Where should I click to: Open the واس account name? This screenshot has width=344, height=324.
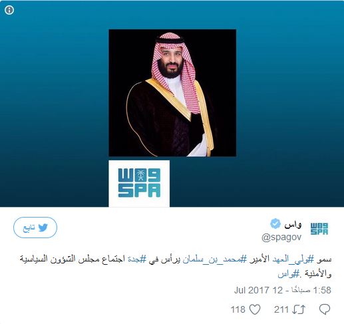(293, 225)
